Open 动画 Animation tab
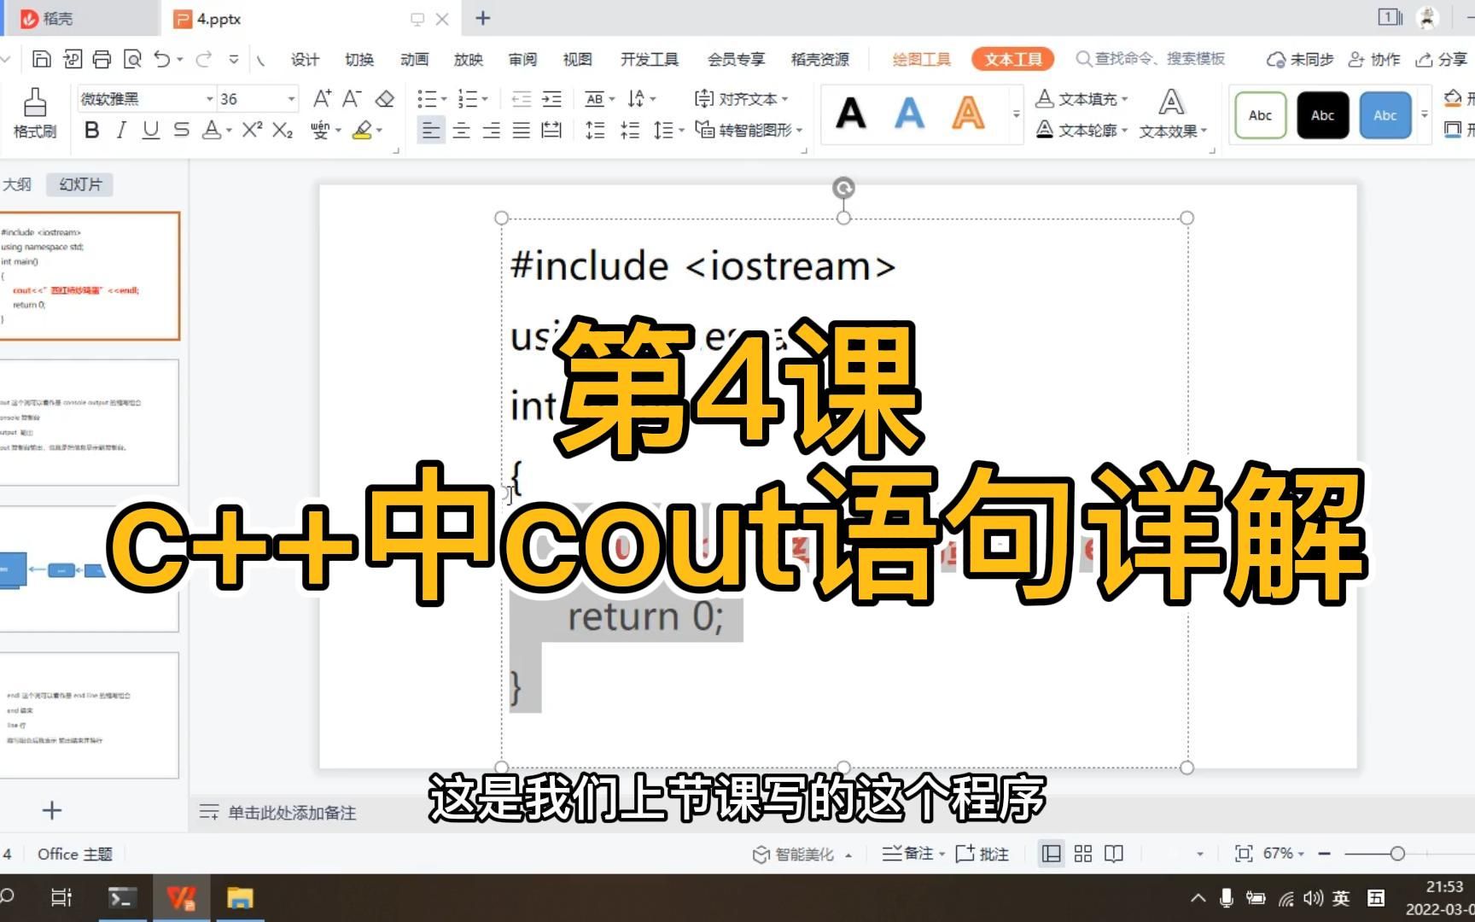The width and height of the screenshot is (1475, 922). click(414, 59)
